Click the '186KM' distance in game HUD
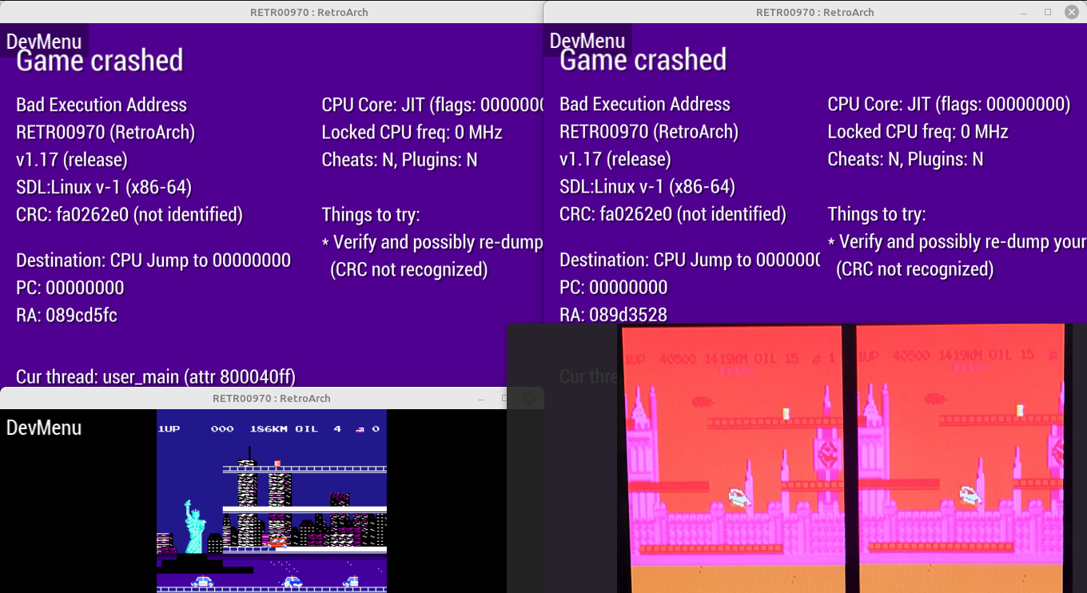The width and height of the screenshot is (1087, 593). pyautogui.click(x=268, y=429)
